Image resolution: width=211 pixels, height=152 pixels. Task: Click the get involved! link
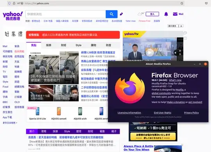(x=195, y=102)
